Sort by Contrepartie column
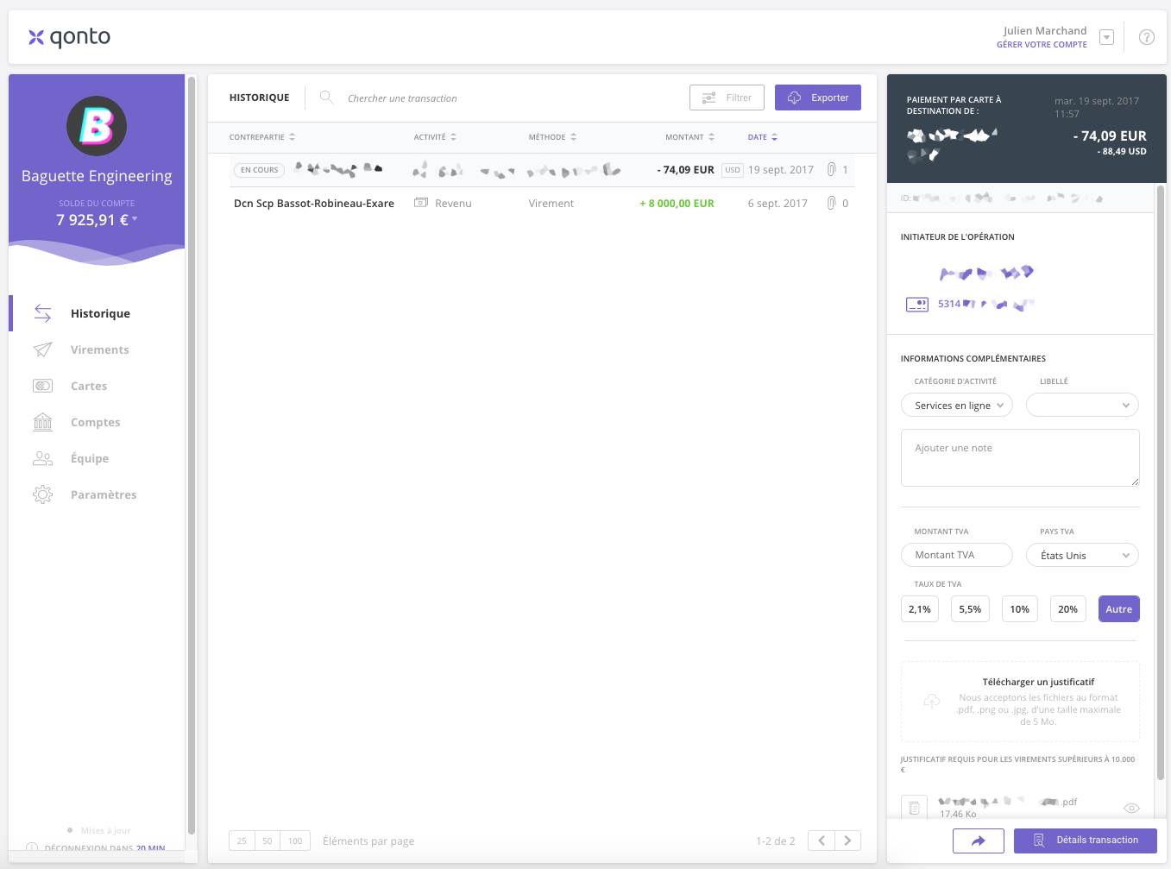Screen dimensions: 1171x869 tap(262, 137)
